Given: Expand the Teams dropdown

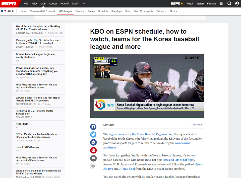Looking at the screenshot, I should [80, 11].
